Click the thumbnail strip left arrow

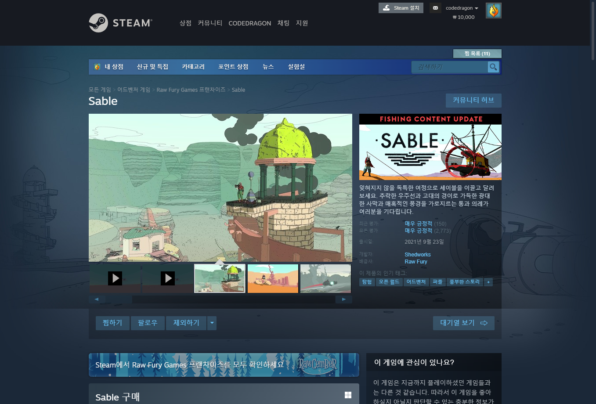[97, 299]
